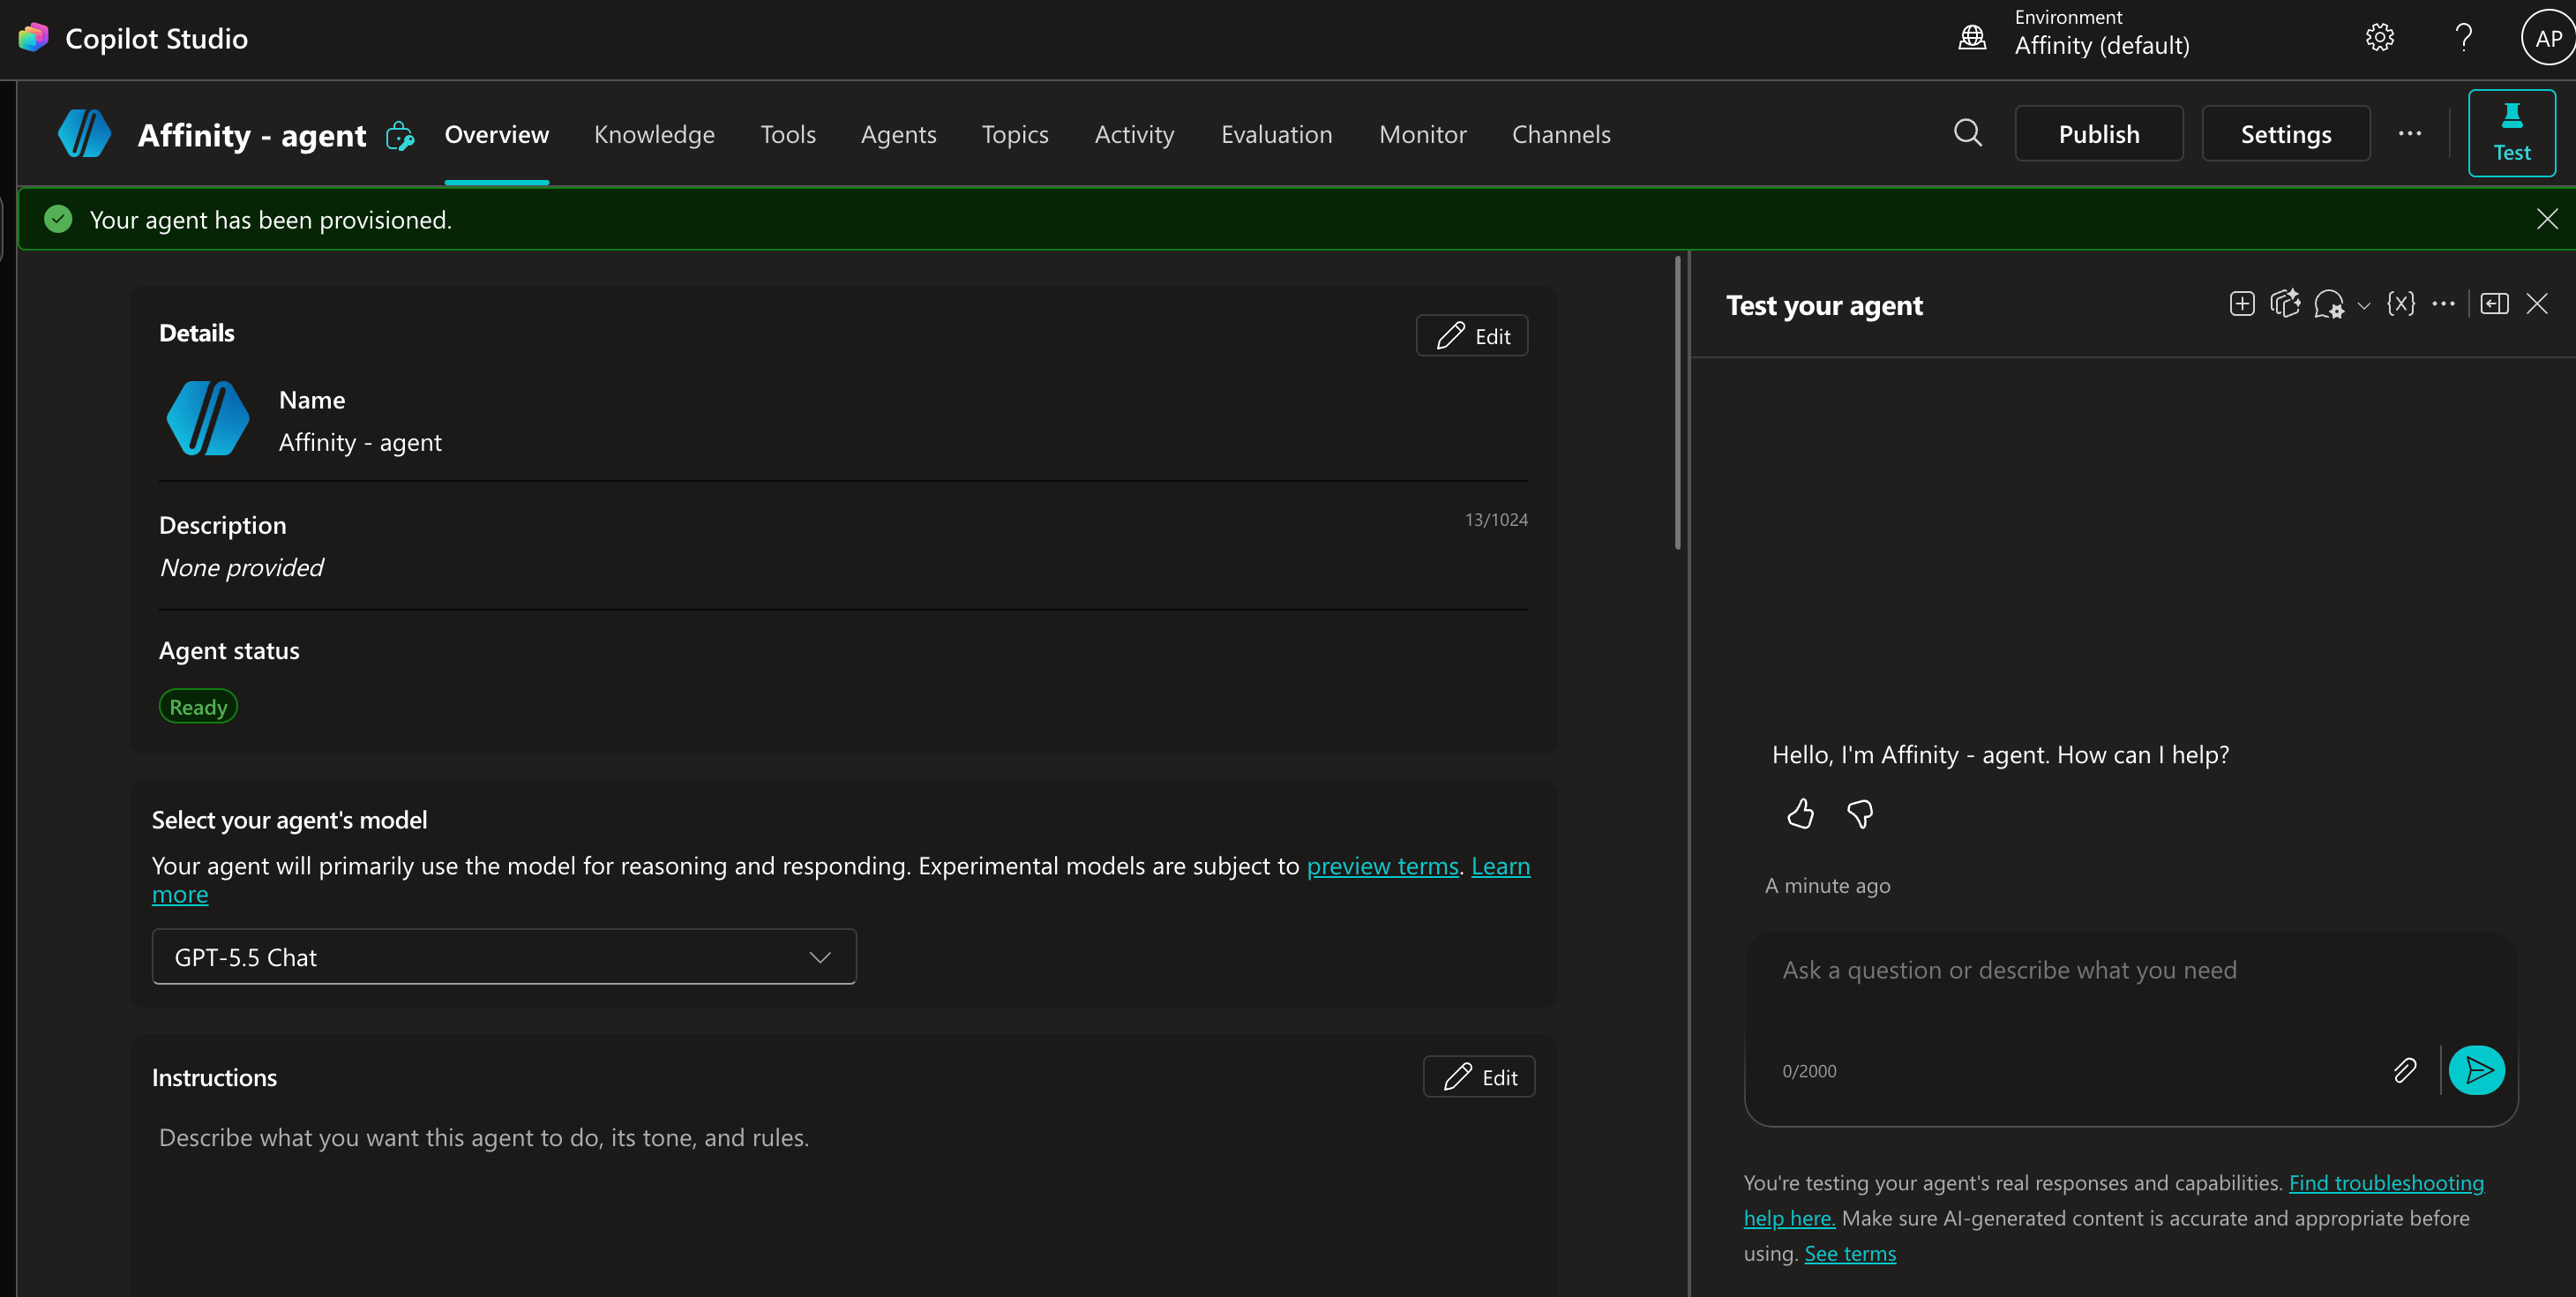Edit the Instructions section
This screenshot has width=2576, height=1297.
coord(1478,1077)
